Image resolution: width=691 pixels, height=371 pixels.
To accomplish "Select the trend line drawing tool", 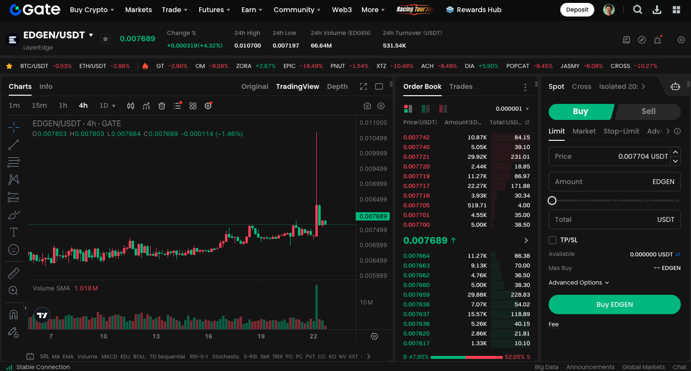I will 14,145.
